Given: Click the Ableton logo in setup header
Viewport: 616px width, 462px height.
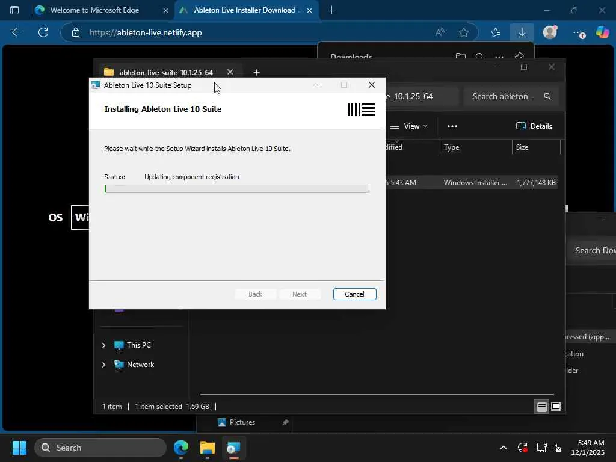Looking at the screenshot, I should [361, 109].
